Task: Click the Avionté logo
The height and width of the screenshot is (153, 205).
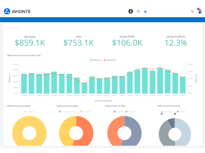Action: [x=17, y=11]
